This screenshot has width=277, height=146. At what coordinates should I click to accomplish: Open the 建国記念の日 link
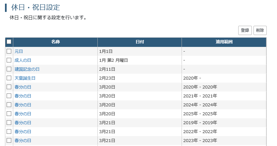coord(27,69)
